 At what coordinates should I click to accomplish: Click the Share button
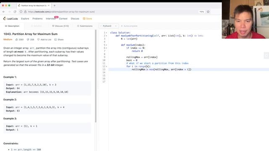(59, 39)
